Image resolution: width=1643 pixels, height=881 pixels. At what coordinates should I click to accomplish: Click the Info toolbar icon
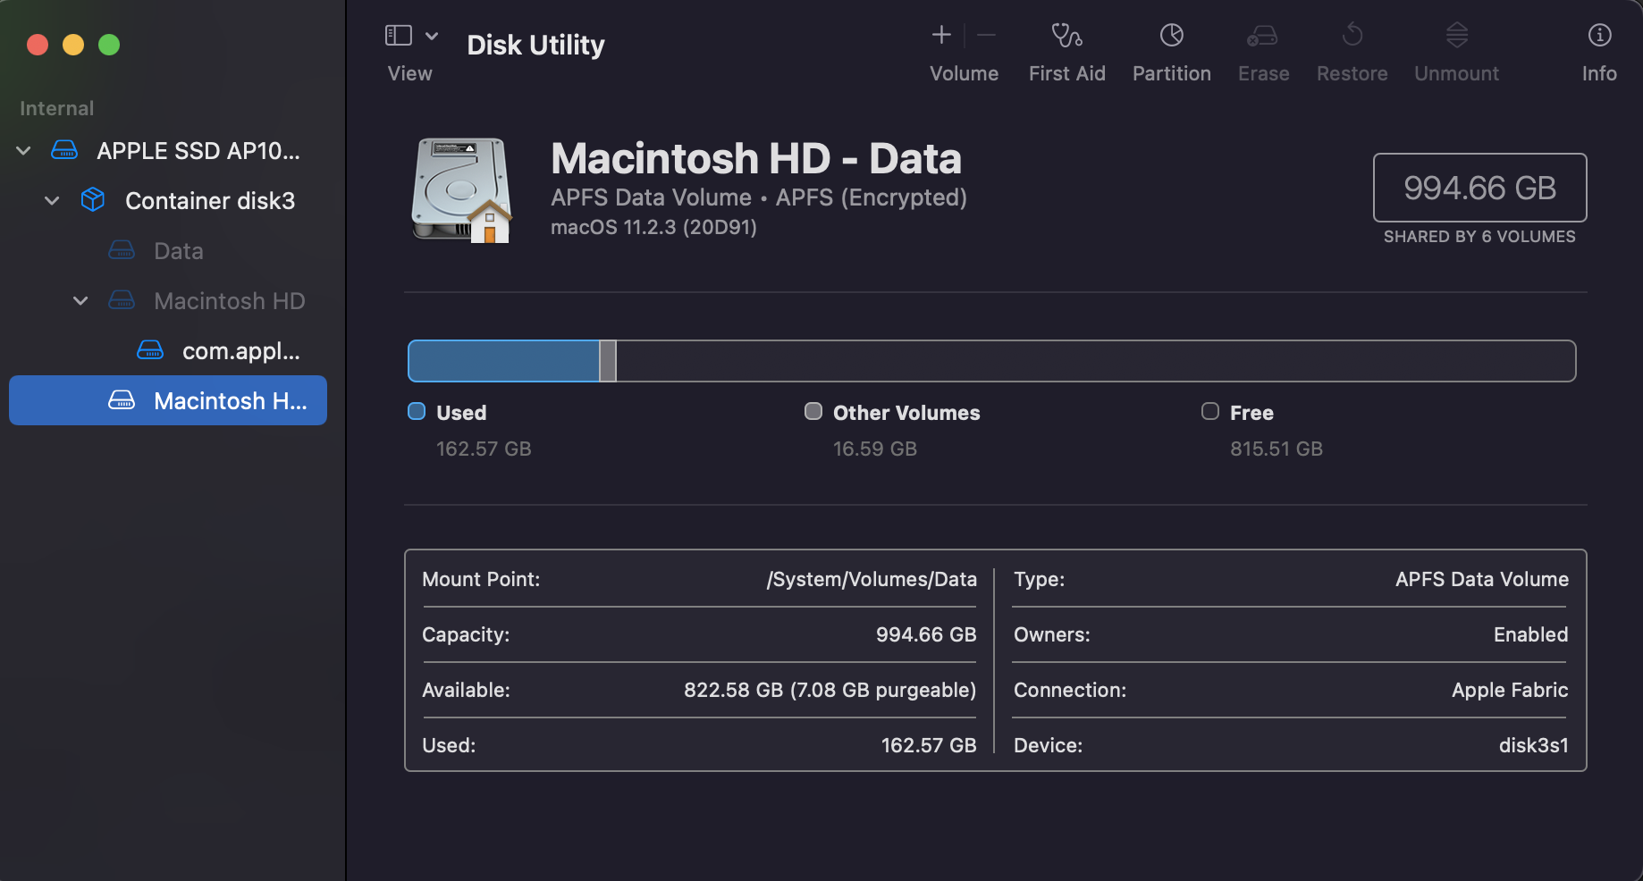point(1598,36)
